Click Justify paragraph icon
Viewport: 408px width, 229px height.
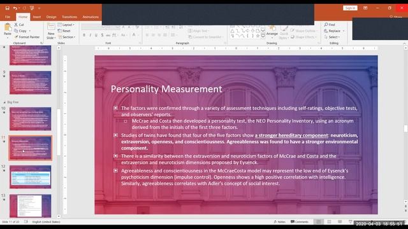pos(165,35)
